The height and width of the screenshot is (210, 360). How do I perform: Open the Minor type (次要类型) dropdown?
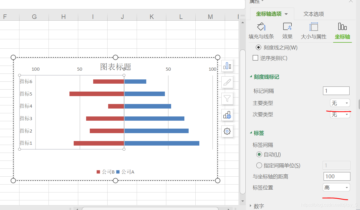[340, 114]
